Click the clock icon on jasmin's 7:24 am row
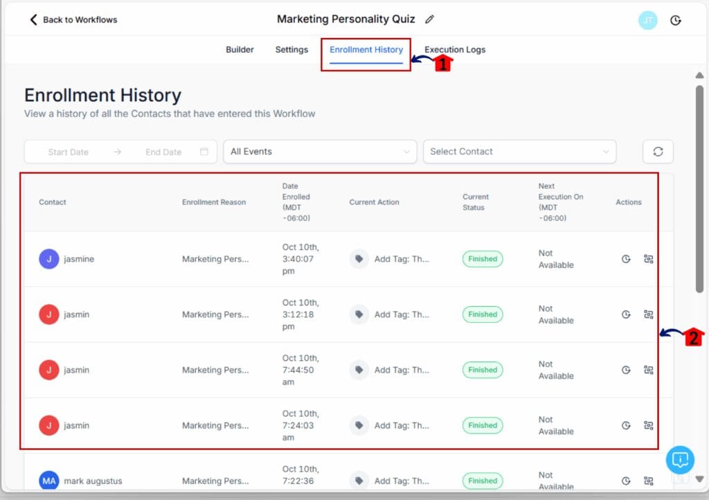 pyautogui.click(x=626, y=425)
